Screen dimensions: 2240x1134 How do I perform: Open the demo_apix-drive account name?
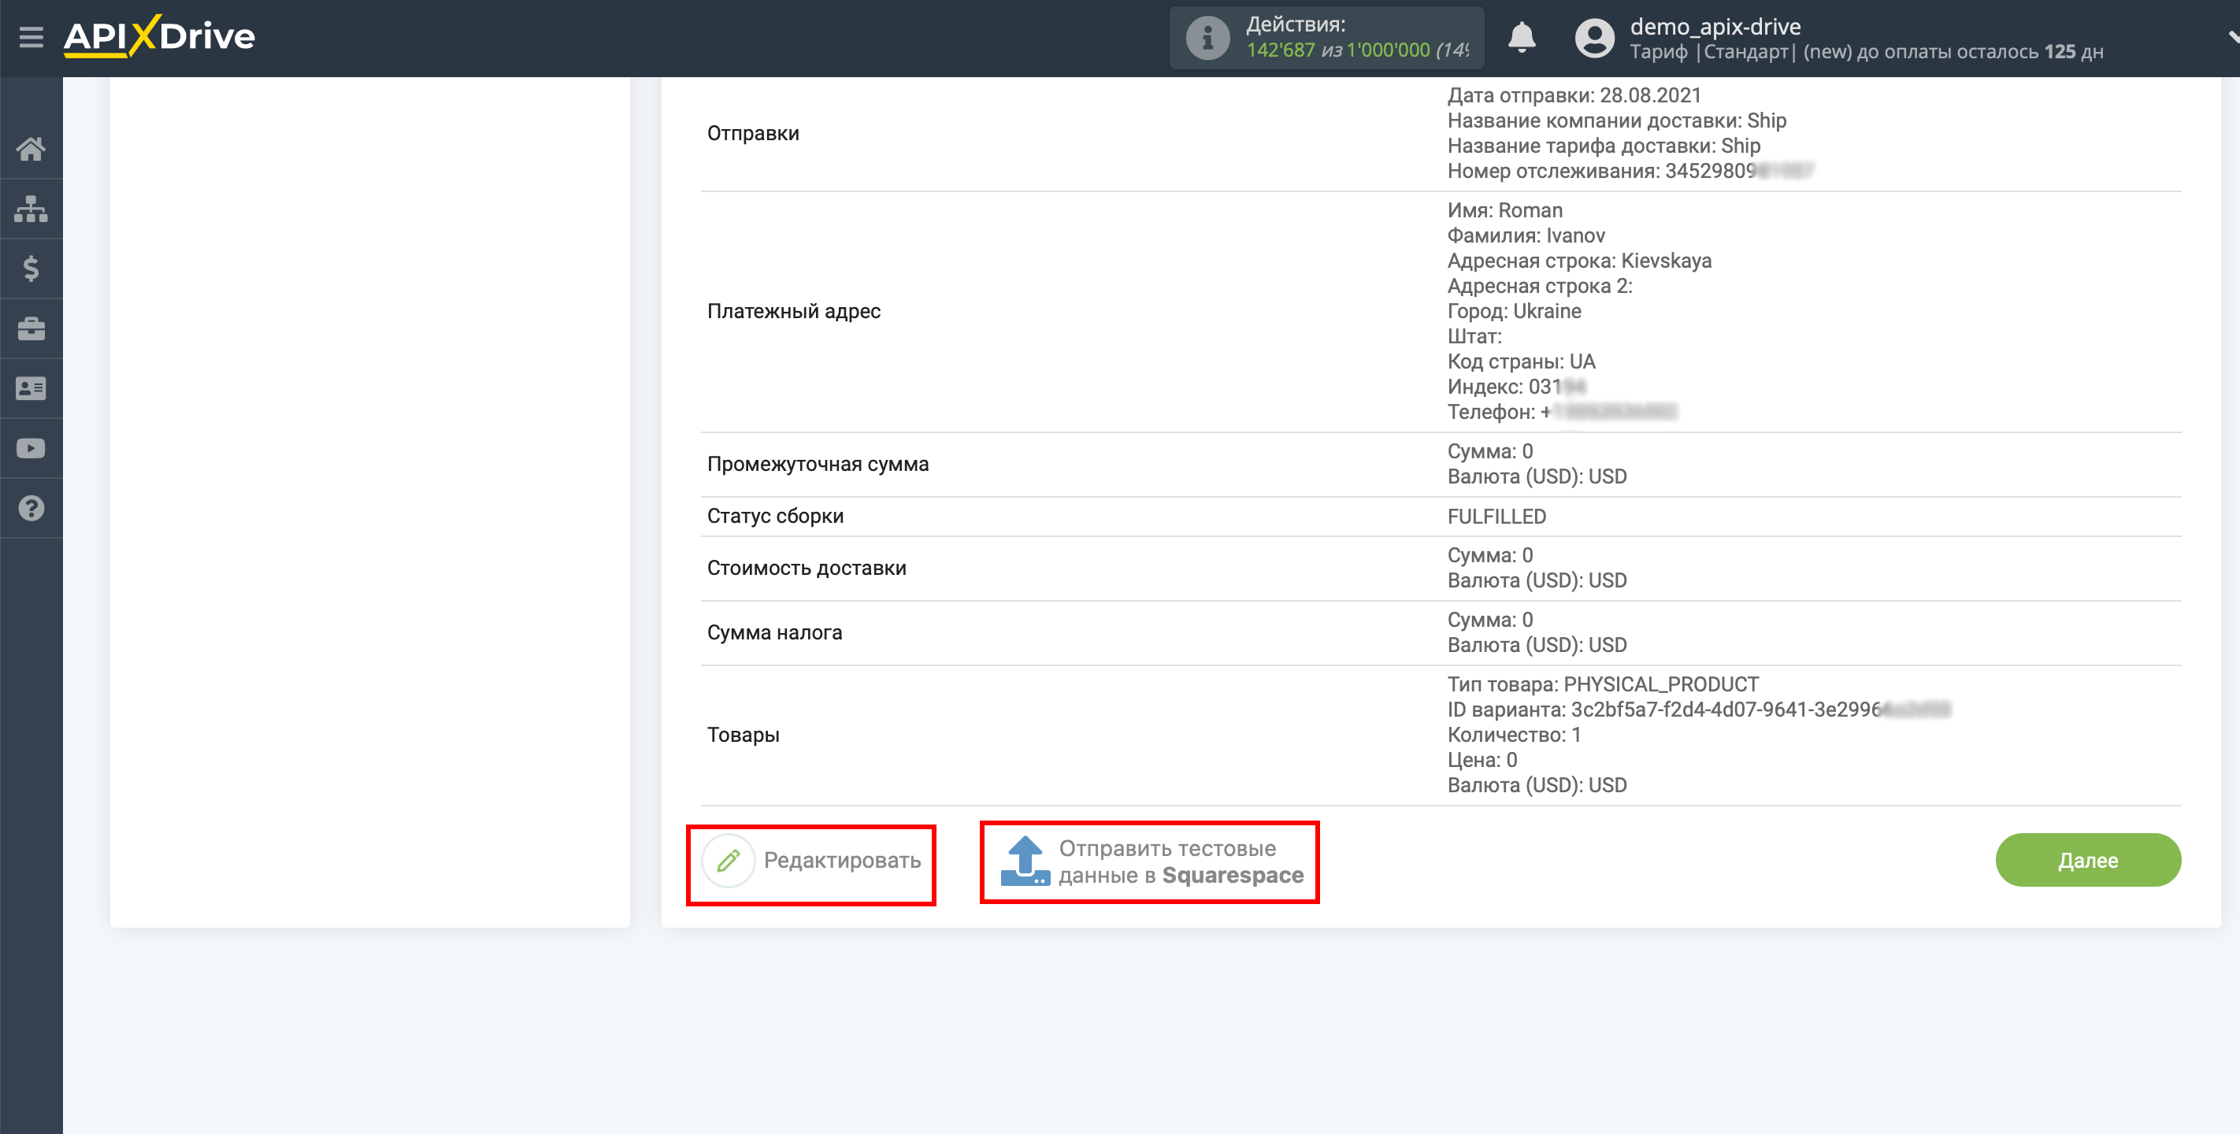[x=1715, y=26]
